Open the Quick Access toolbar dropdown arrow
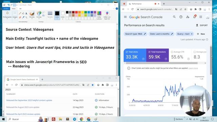 click(17, 5)
